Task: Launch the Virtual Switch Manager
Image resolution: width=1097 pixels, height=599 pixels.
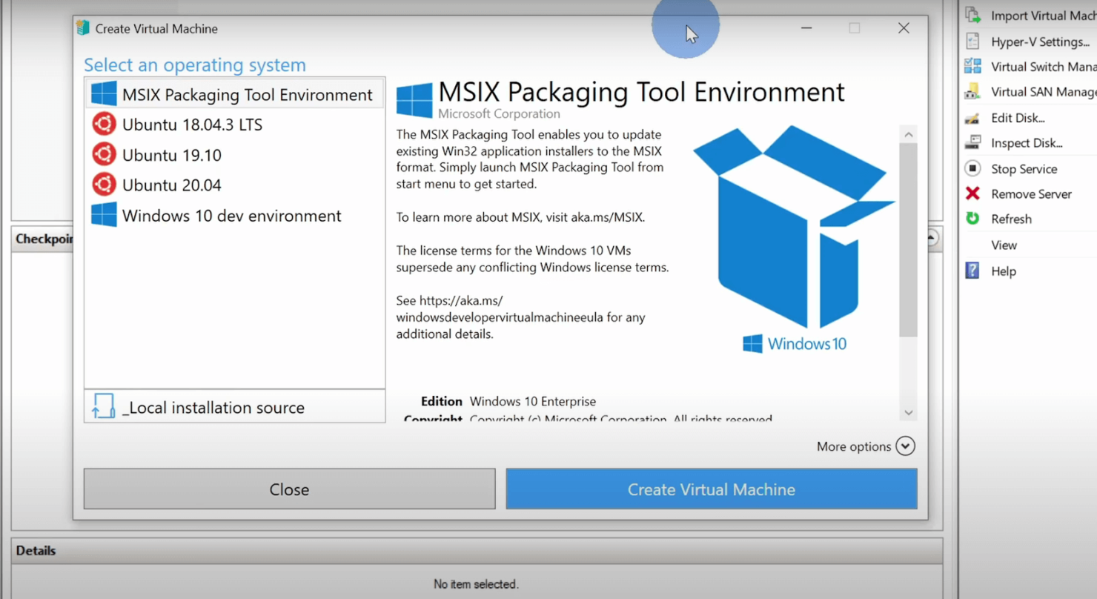Action: coord(1038,65)
